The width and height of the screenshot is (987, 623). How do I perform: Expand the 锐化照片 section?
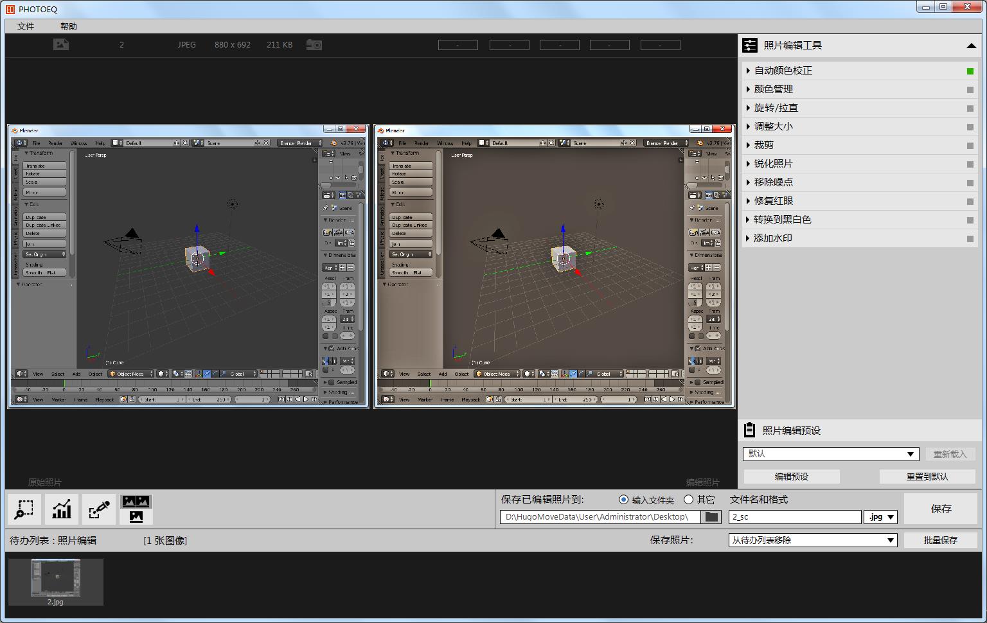coord(773,164)
